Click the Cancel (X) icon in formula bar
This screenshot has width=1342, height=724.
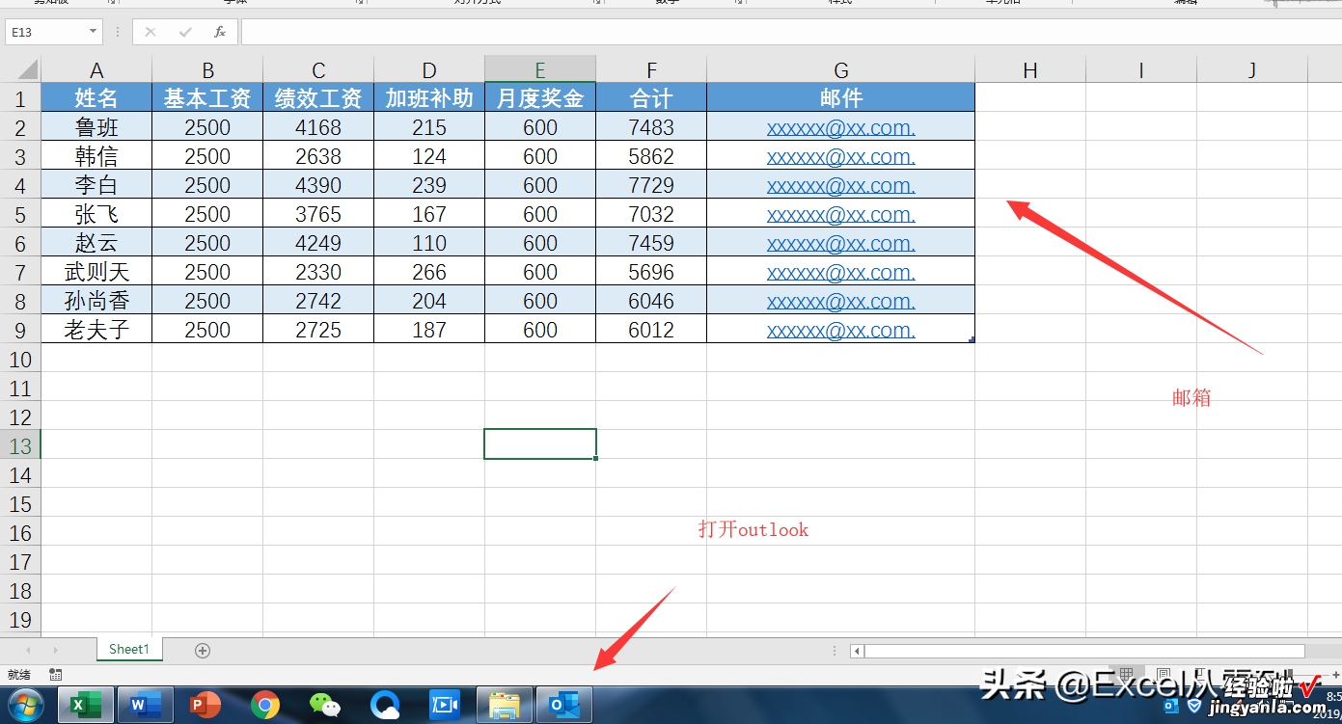point(151,32)
